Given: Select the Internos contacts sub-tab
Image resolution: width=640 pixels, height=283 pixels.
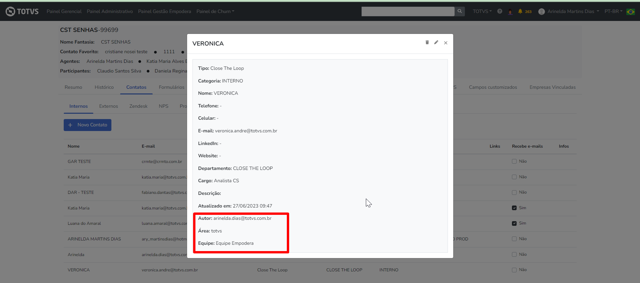Looking at the screenshot, I should (78, 106).
